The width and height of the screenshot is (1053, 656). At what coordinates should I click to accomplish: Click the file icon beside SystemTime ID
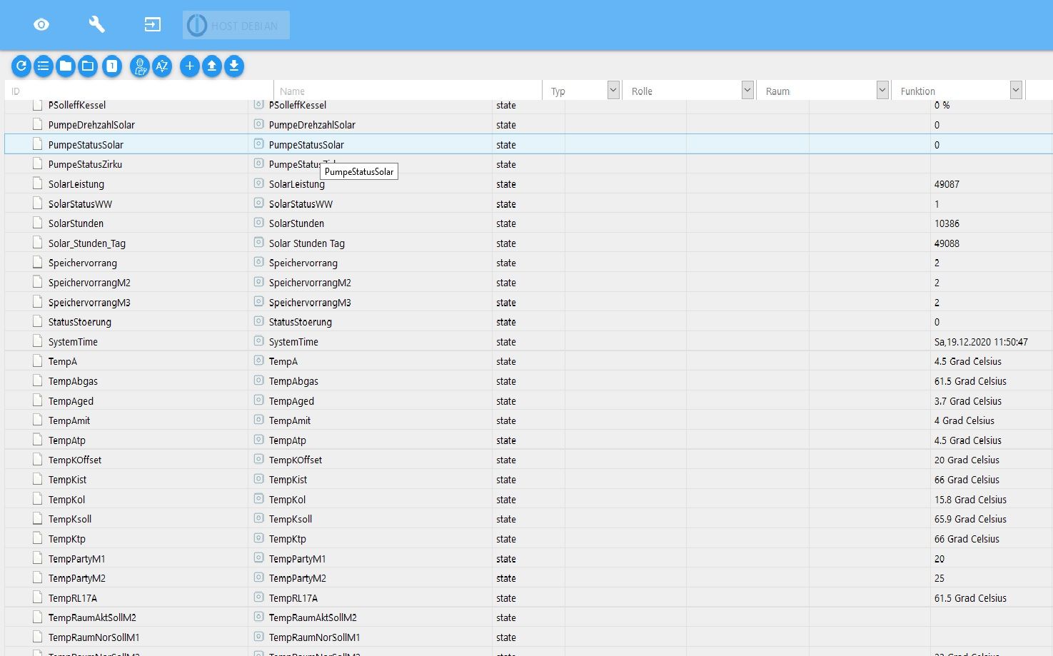pyautogui.click(x=37, y=341)
